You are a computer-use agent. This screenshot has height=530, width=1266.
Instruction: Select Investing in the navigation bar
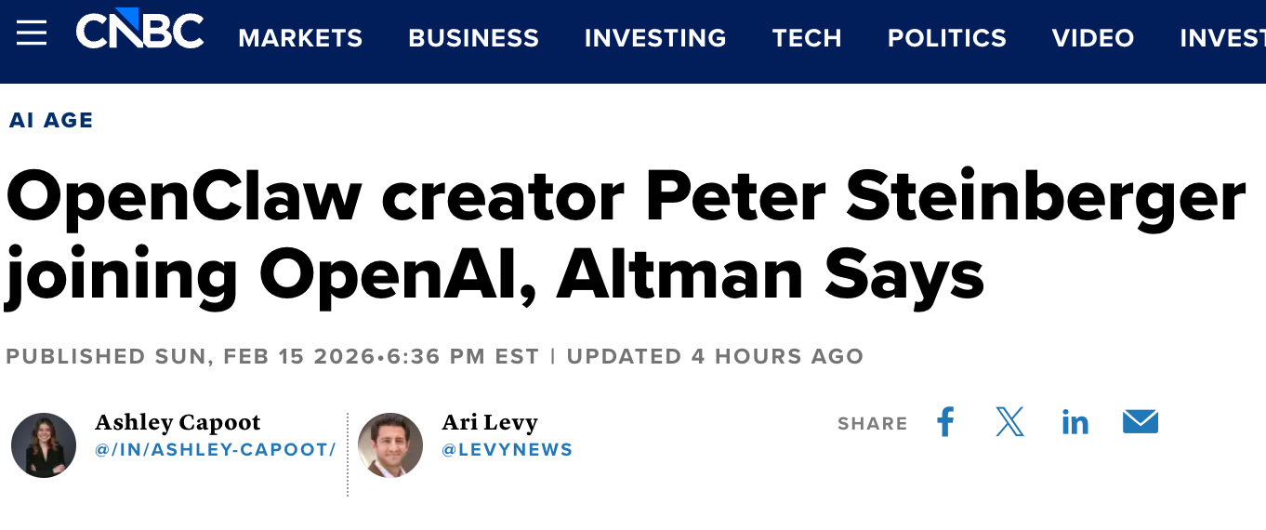point(655,38)
